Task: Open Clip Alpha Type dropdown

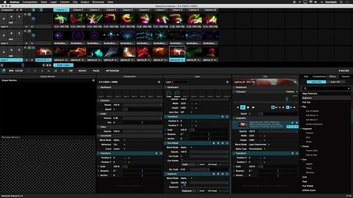Action: tap(257, 149)
